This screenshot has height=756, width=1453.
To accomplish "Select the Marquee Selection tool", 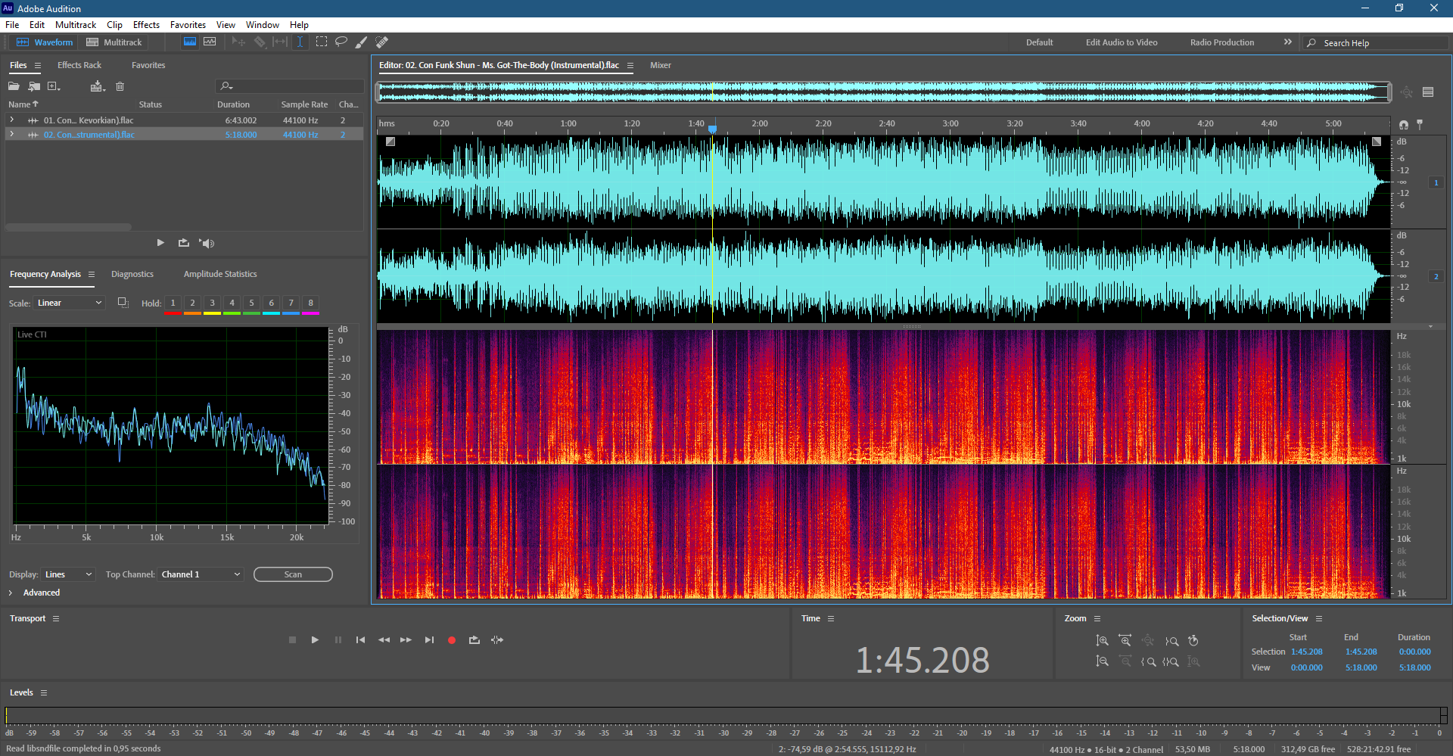I will [322, 42].
